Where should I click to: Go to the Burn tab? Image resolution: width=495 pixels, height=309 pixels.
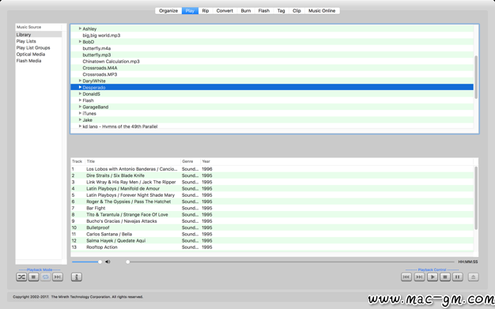coord(246,11)
